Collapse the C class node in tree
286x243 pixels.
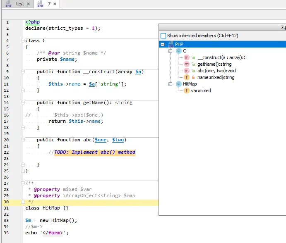(170, 51)
